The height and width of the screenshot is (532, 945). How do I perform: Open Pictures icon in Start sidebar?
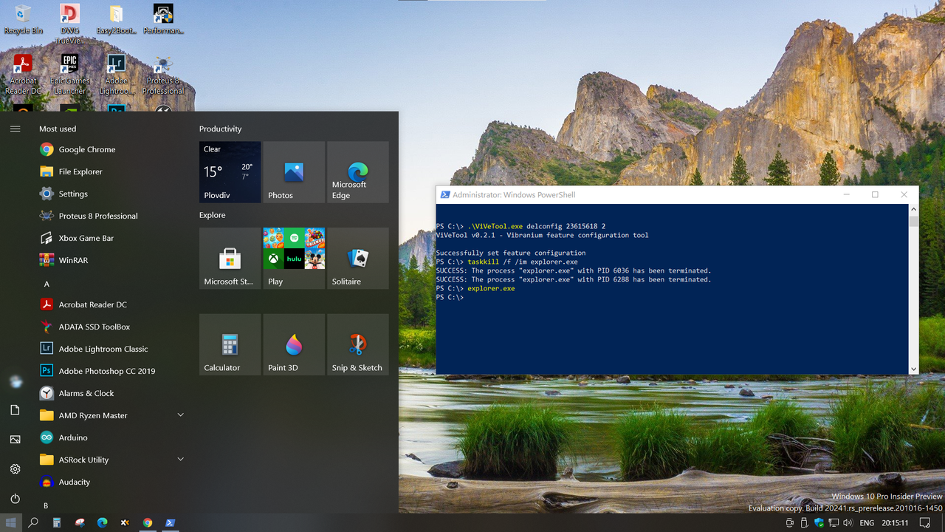click(x=15, y=440)
